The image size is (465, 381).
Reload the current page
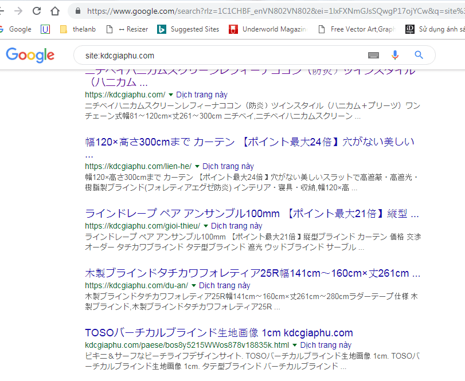pyautogui.click(x=37, y=11)
